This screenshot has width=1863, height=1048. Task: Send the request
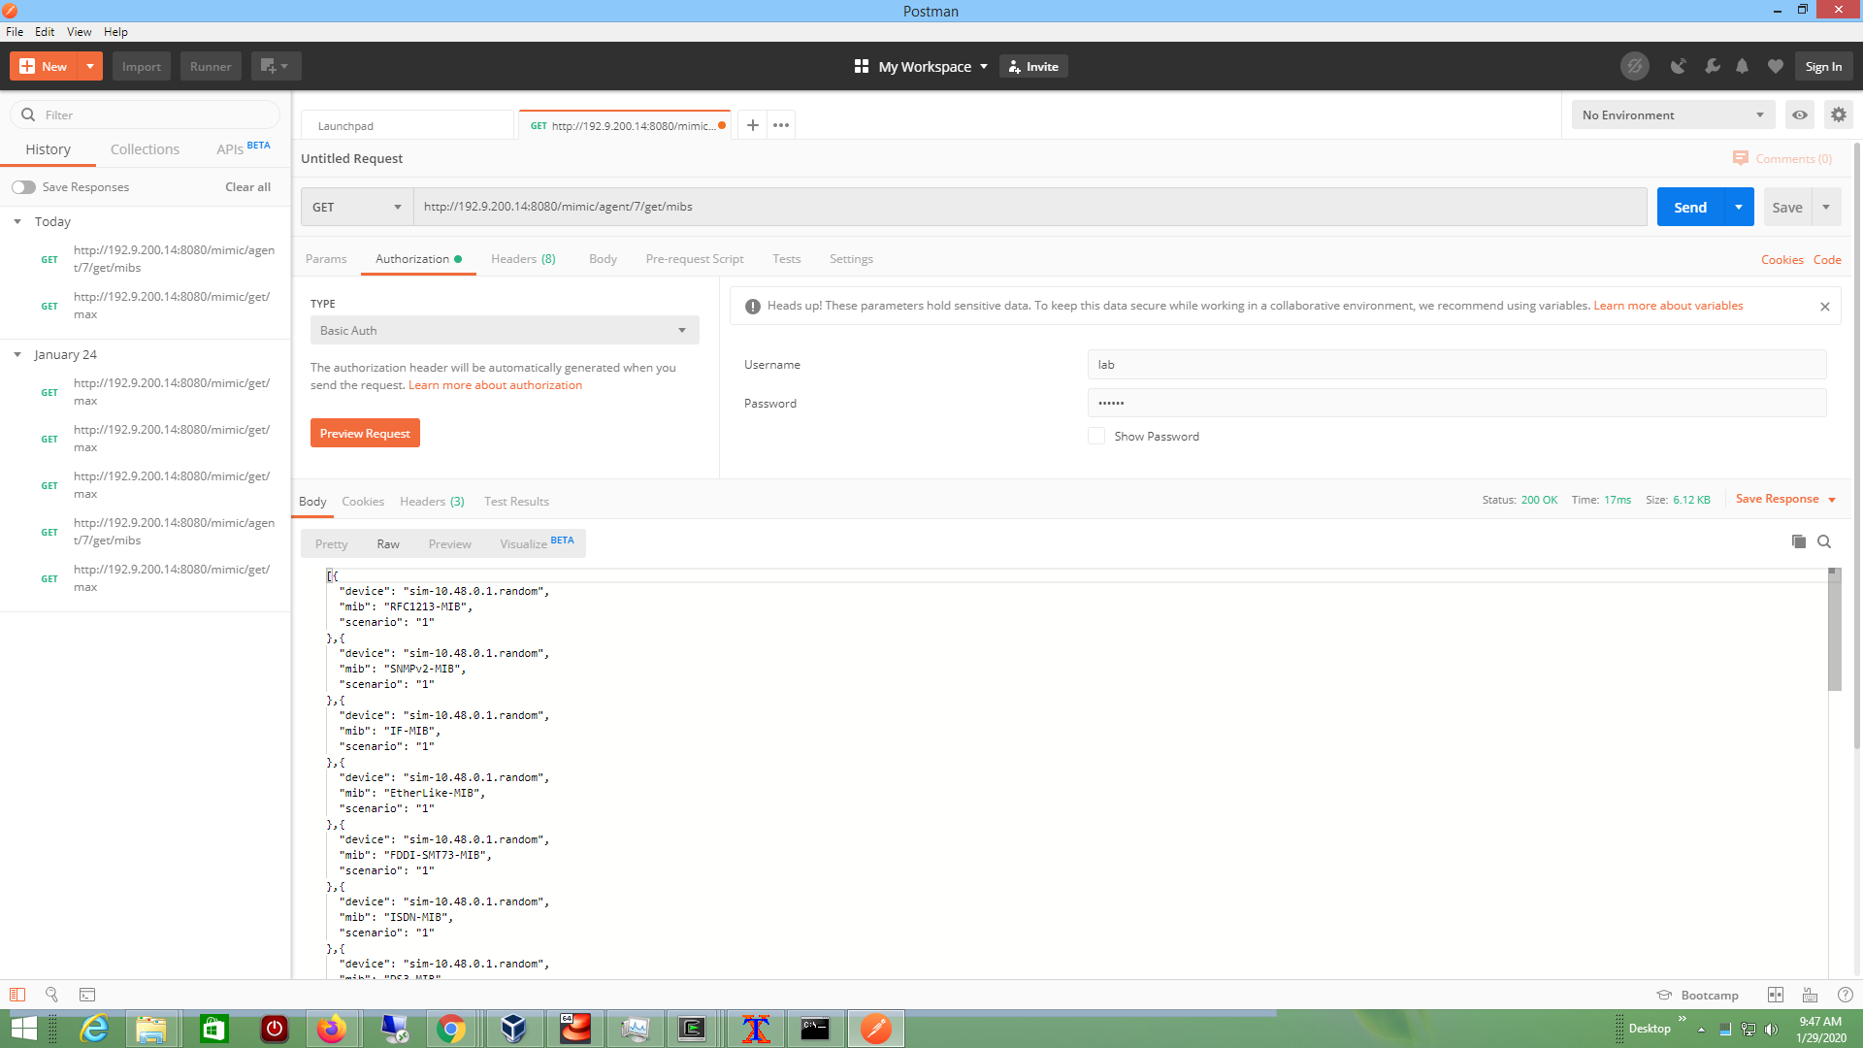(1690, 207)
